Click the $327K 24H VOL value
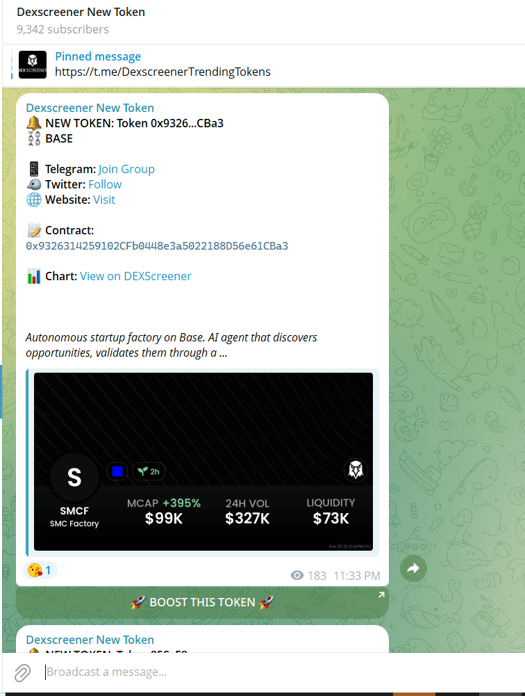The width and height of the screenshot is (525, 696). point(247,519)
